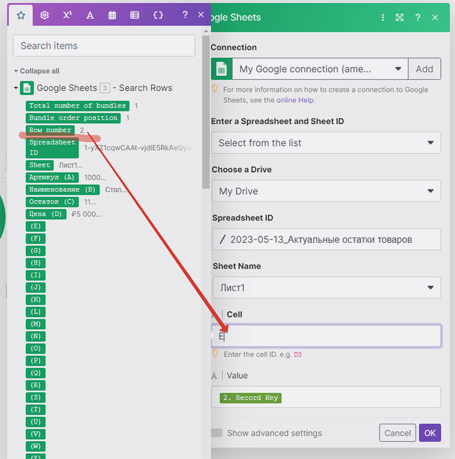
Task: Insert the (P) column item
Action: (x=36, y=360)
